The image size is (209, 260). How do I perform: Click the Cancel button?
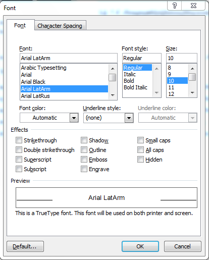(183, 246)
